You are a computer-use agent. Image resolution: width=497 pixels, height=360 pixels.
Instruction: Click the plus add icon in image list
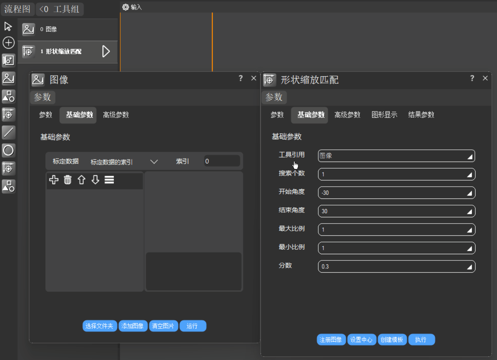coord(54,180)
